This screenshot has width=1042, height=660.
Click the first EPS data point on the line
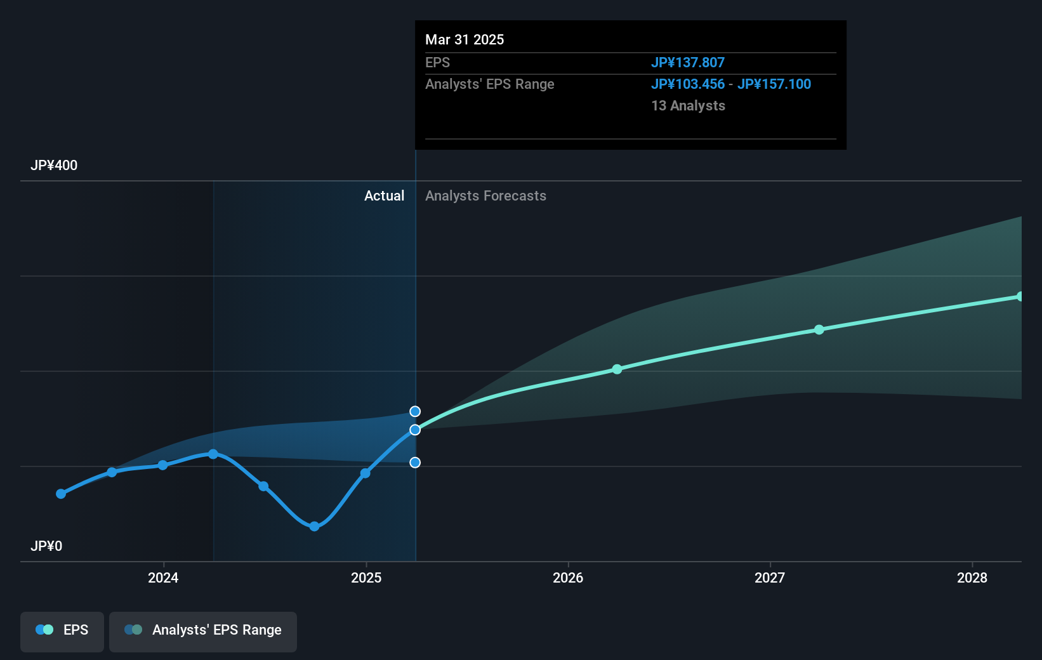click(x=61, y=494)
